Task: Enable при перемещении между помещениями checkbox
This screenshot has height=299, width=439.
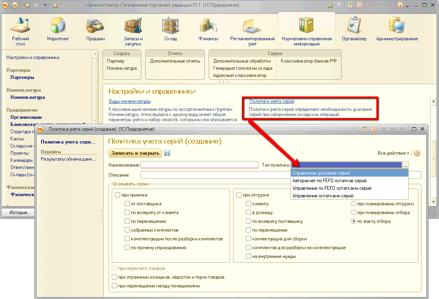Action: point(114,285)
